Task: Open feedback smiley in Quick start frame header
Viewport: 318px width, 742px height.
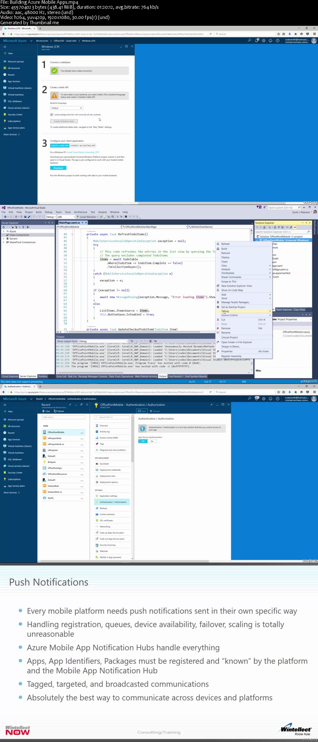Action: pos(270,40)
